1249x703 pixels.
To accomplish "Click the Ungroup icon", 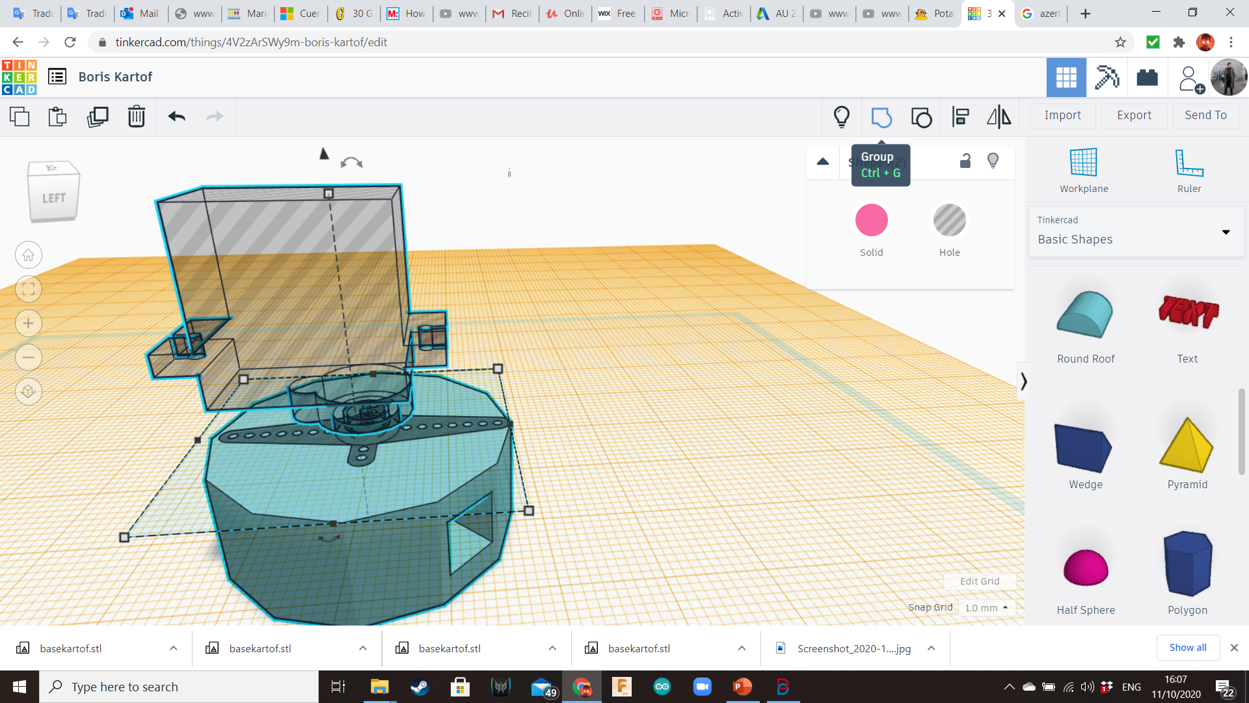I will click(921, 117).
